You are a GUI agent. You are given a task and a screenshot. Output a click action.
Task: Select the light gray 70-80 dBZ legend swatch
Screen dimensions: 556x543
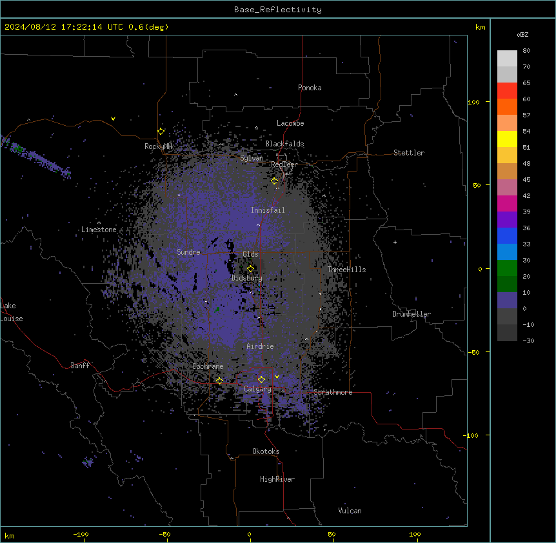pos(507,59)
